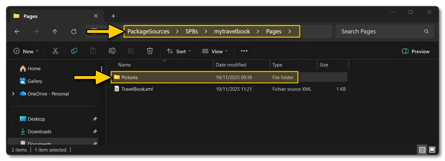
Task: Sort by Type column header
Action: (294, 65)
